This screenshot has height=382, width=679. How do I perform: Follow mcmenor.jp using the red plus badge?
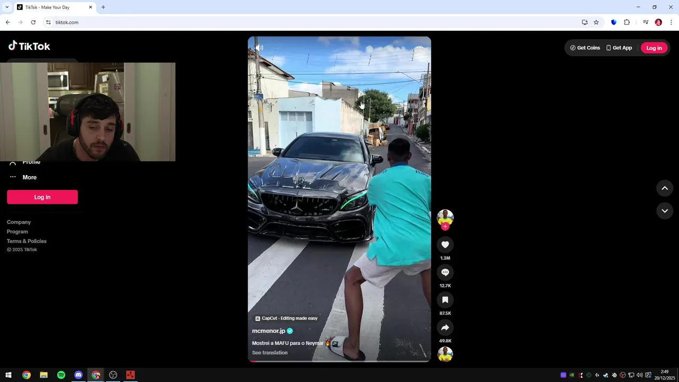tap(445, 227)
